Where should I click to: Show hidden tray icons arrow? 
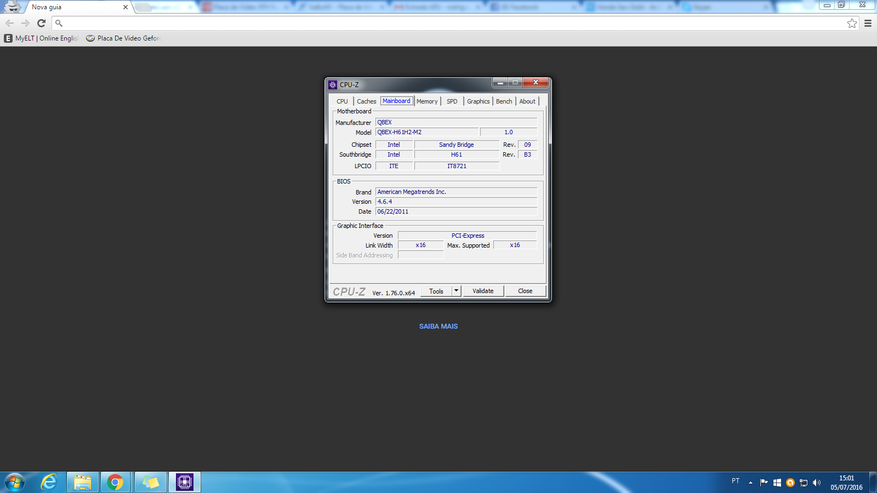click(x=750, y=483)
